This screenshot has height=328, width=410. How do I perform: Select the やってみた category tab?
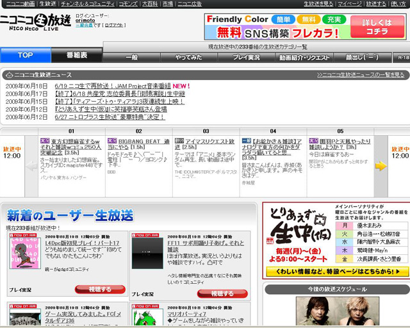(189, 58)
